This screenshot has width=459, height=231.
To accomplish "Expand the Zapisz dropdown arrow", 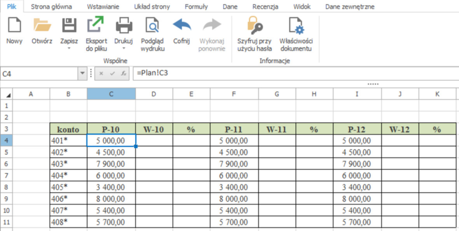I will [69, 49].
